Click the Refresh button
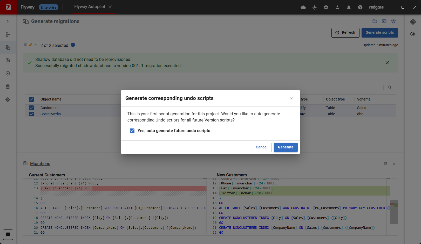Screen dimensions: 421x244 pyautogui.click(x=345, y=33)
